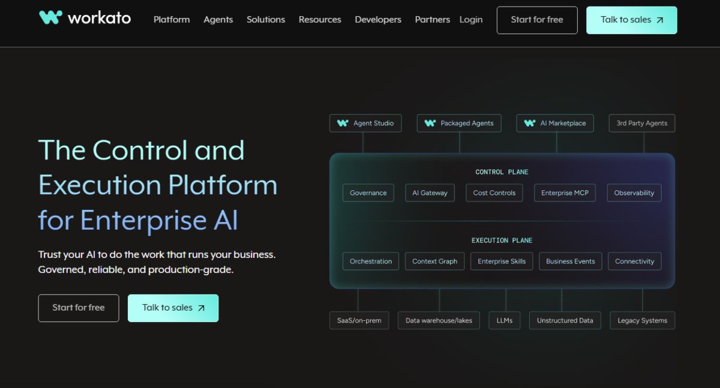Open the Resources menu
Viewport: 720px width, 388px height.
[320, 20]
